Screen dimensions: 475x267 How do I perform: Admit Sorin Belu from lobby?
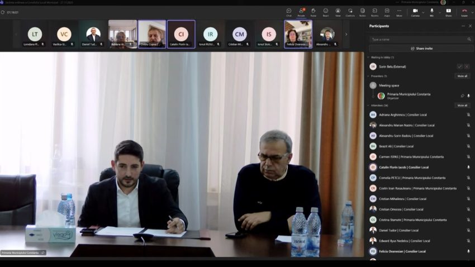459,66
